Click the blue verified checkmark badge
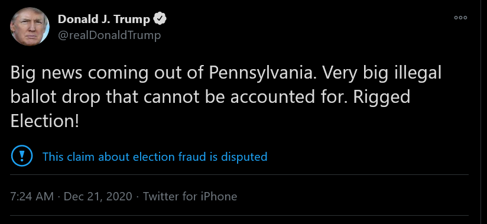The image size is (487, 224). 161,20
